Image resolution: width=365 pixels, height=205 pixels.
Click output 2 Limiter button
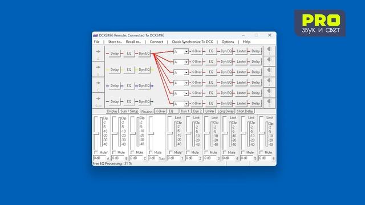(x=241, y=61)
